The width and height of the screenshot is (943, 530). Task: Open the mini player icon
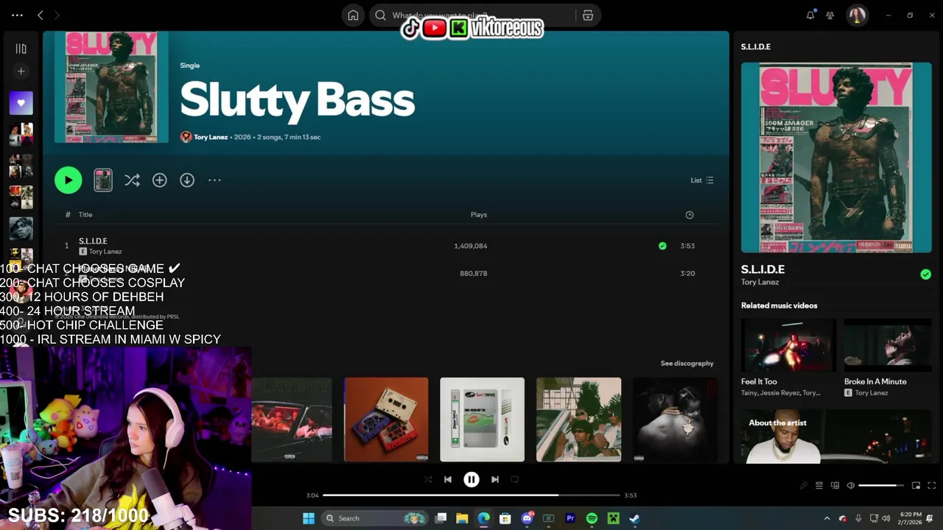point(916,486)
